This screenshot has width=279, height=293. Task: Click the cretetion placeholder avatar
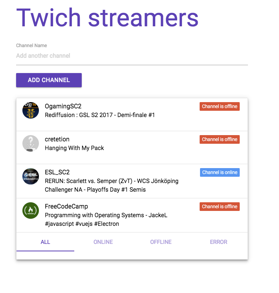click(x=31, y=143)
